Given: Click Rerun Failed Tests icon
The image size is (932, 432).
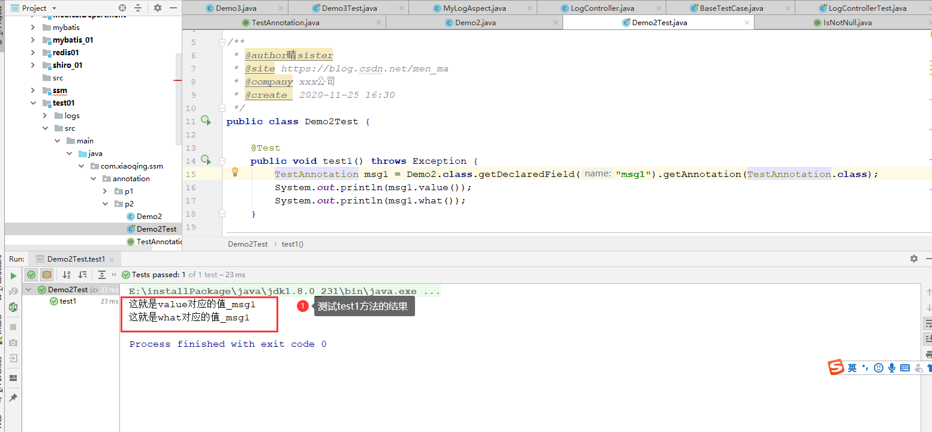Looking at the screenshot, I should point(13,292).
